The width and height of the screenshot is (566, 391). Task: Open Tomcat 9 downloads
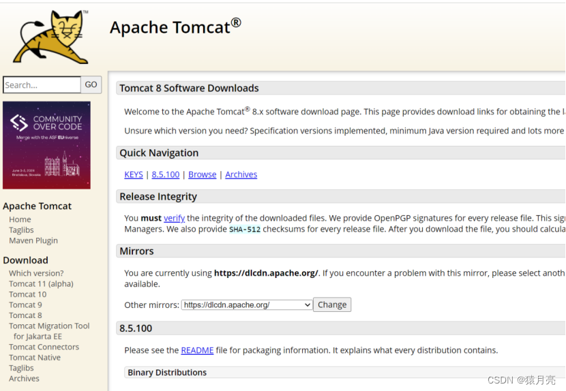[25, 304]
